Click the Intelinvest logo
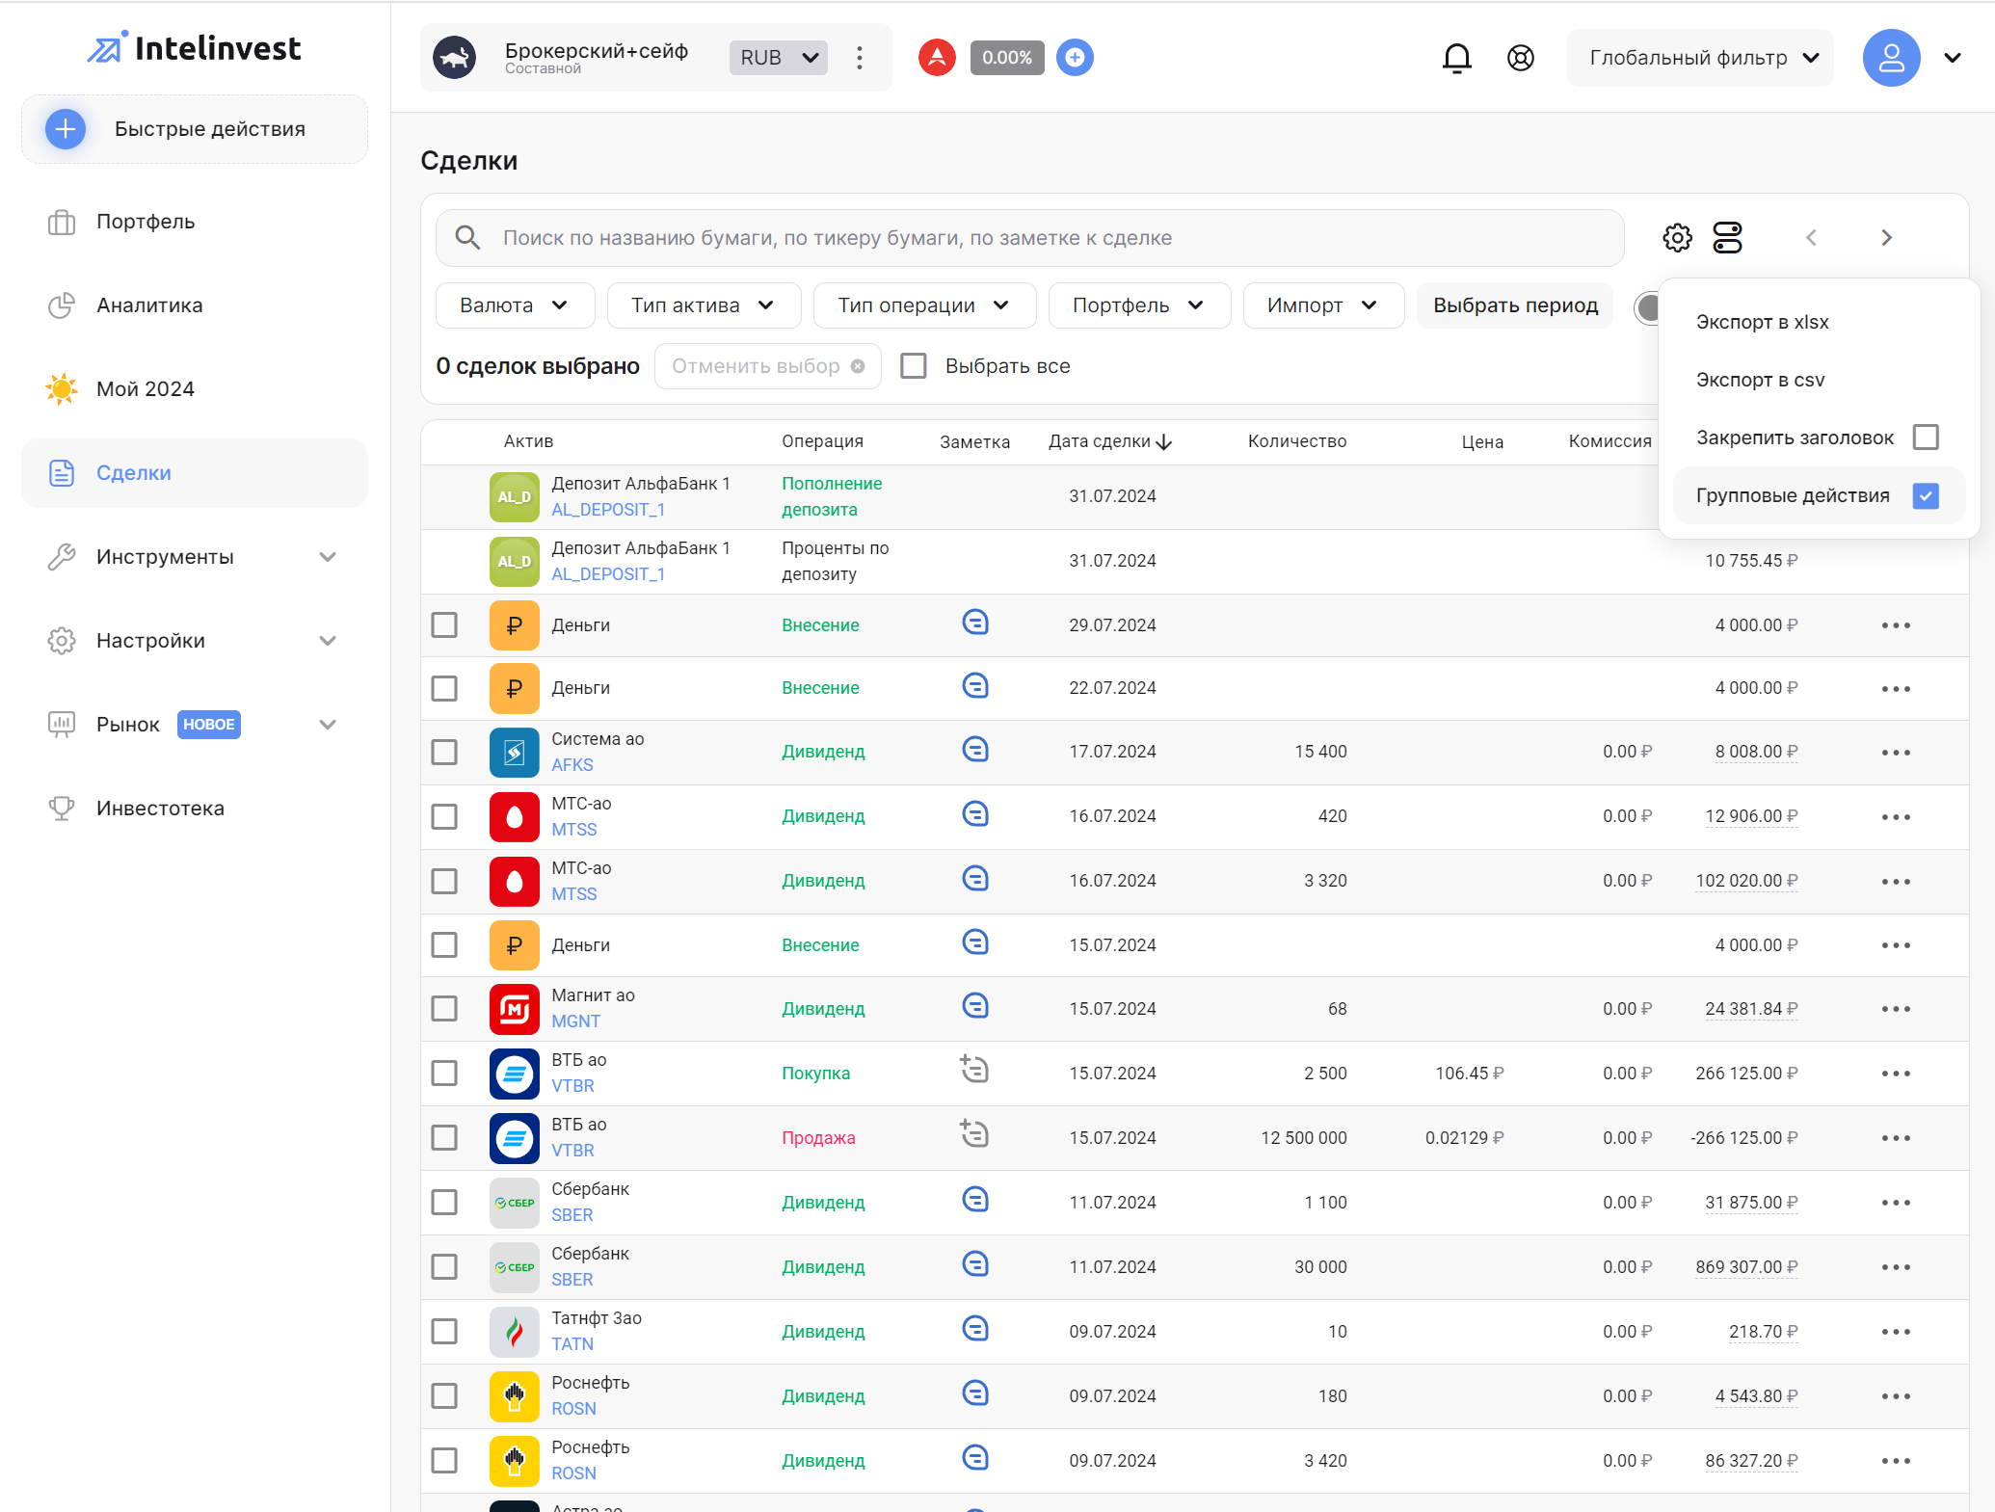The height and width of the screenshot is (1512, 1995). 194,48
